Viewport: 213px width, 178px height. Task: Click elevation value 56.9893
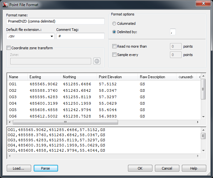pyautogui.click(x=108, y=116)
